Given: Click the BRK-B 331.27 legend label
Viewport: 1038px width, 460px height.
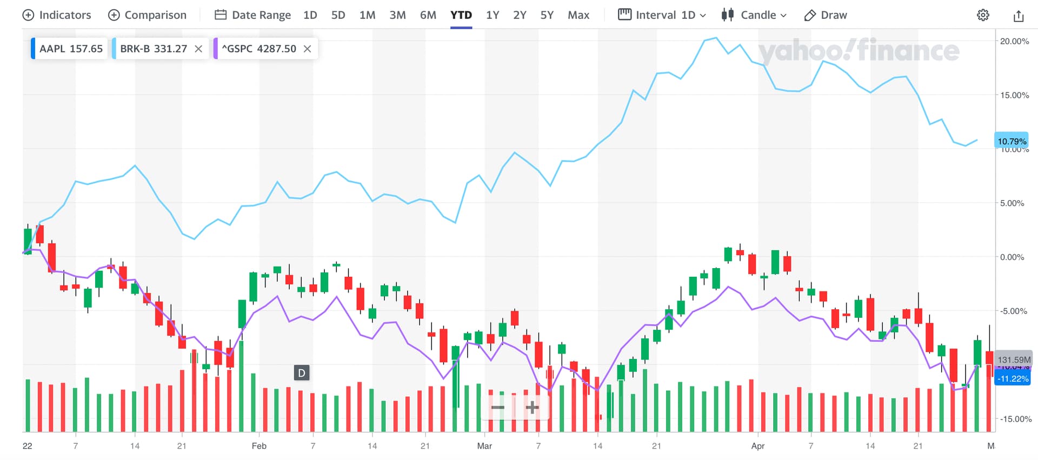Looking at the screenshot, I should coord(154,49).
